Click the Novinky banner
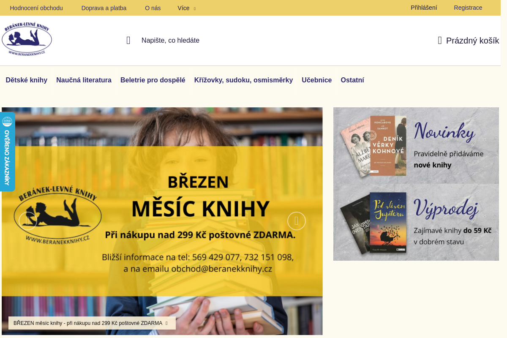This screenshot has height=338, width=507. [x=416, y=145]
